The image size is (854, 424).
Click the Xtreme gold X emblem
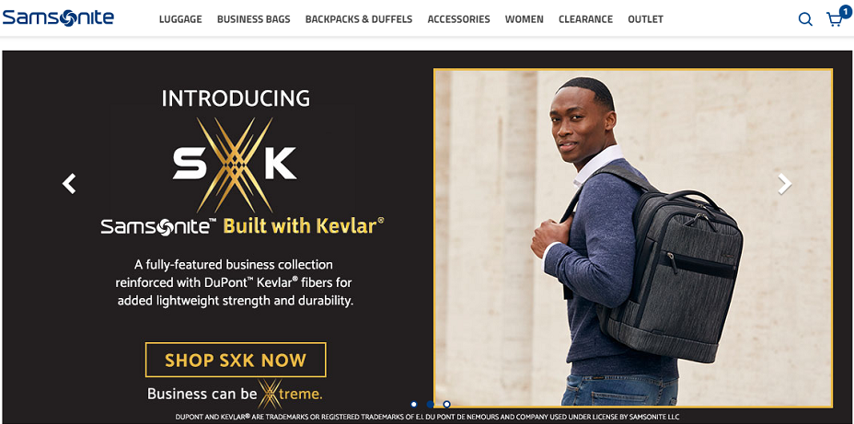269,394
